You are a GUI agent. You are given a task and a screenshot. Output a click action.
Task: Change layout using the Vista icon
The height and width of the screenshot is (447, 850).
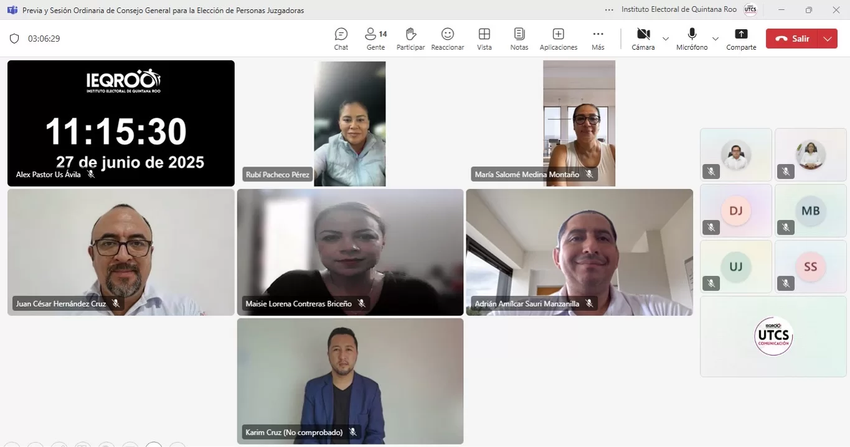[x=484, y=39]
